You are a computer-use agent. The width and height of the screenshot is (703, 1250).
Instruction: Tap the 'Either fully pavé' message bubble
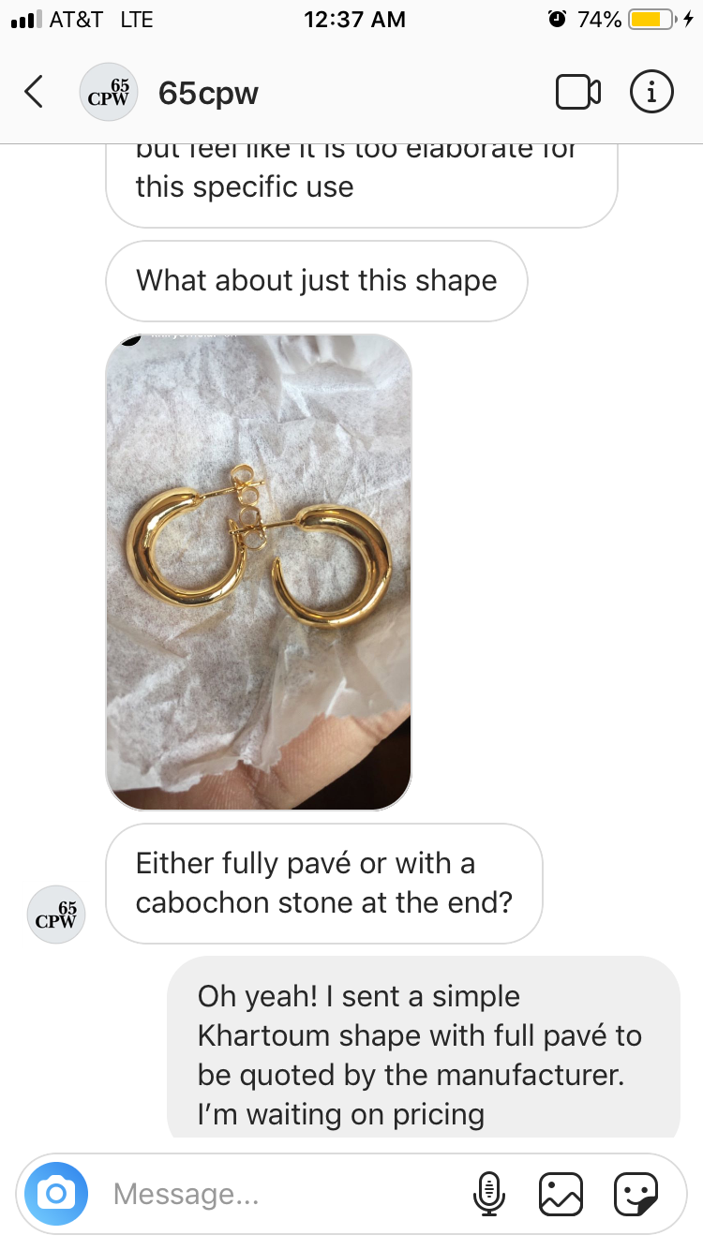tap(324, 883)
